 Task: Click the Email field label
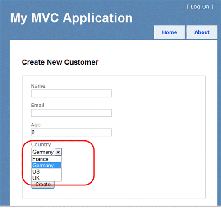click(37, 105)
